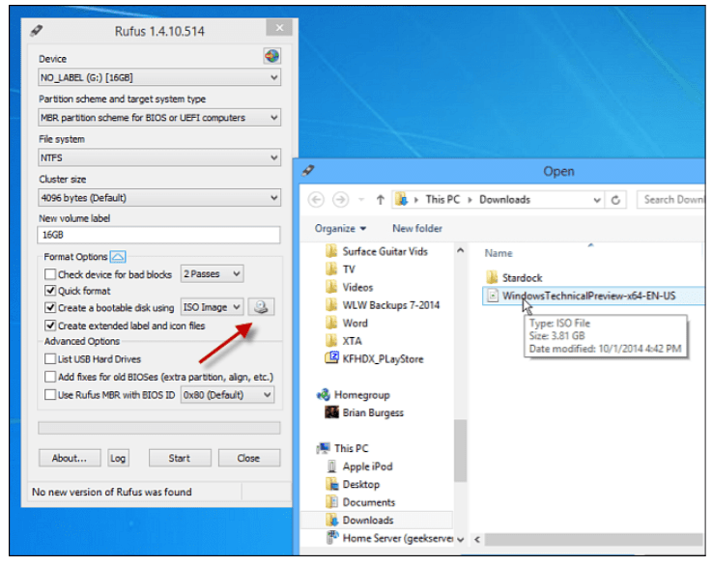Screen dimensions: 712x566
Task: Open the Organize menu
Action: tap(341, 228)
